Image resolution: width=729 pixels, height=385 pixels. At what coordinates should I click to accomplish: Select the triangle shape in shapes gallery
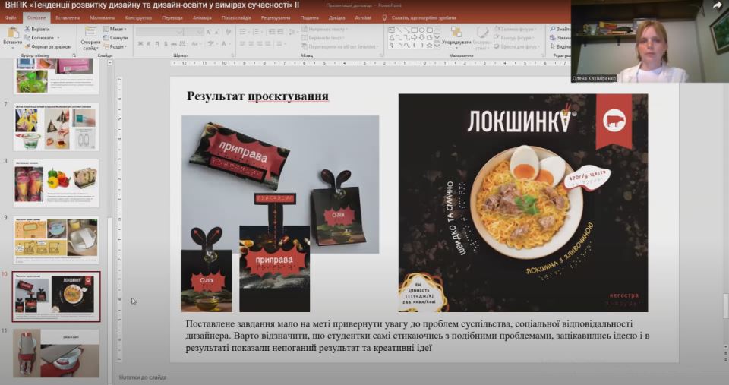pyautogui.click(x=392, y=38)
